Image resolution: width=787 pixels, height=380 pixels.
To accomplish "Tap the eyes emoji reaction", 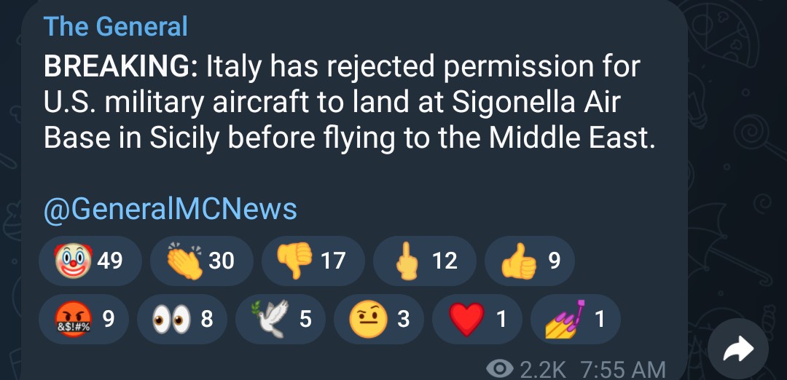I will coord(181,318).
